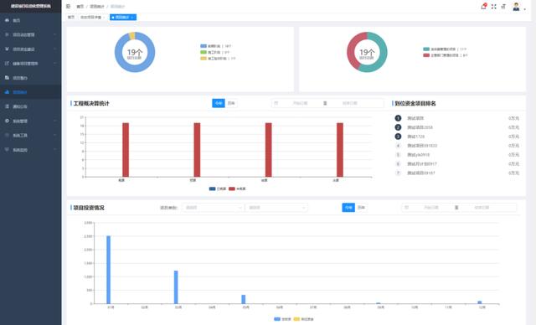Click the notification bell icon with red badge

click(483, 6)
